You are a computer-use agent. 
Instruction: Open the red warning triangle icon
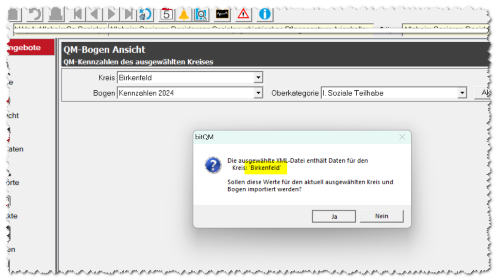click(x=243, y=14)
